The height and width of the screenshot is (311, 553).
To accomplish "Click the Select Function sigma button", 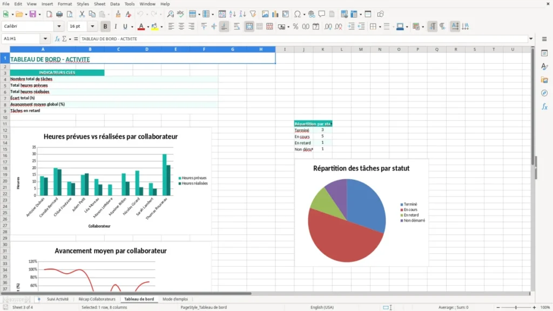I will tap(64, 39).
